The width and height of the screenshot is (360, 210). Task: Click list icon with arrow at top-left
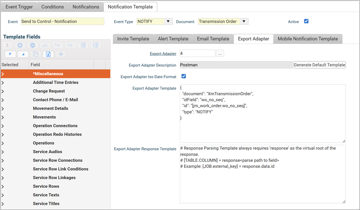click(x=58, y=45)
